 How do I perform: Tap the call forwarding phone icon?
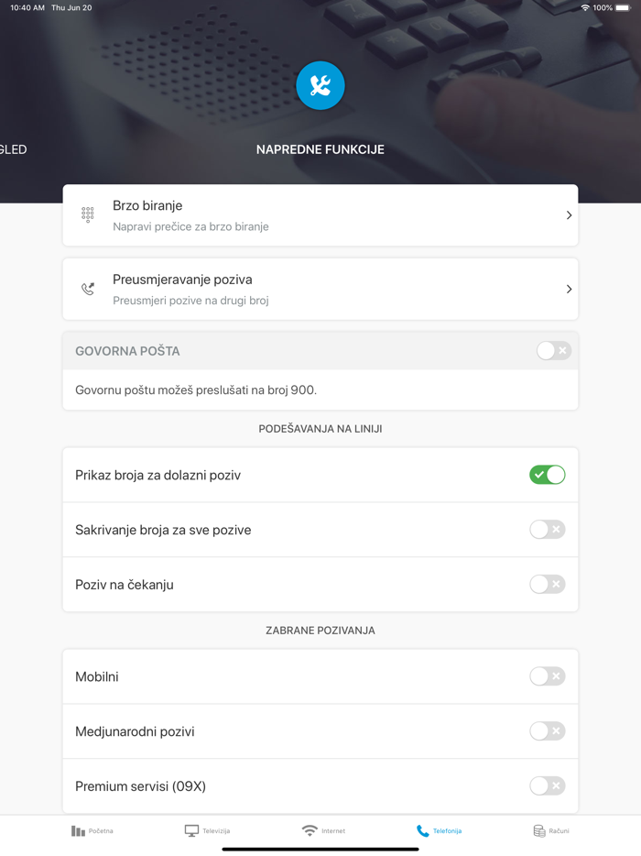[88, 290]
